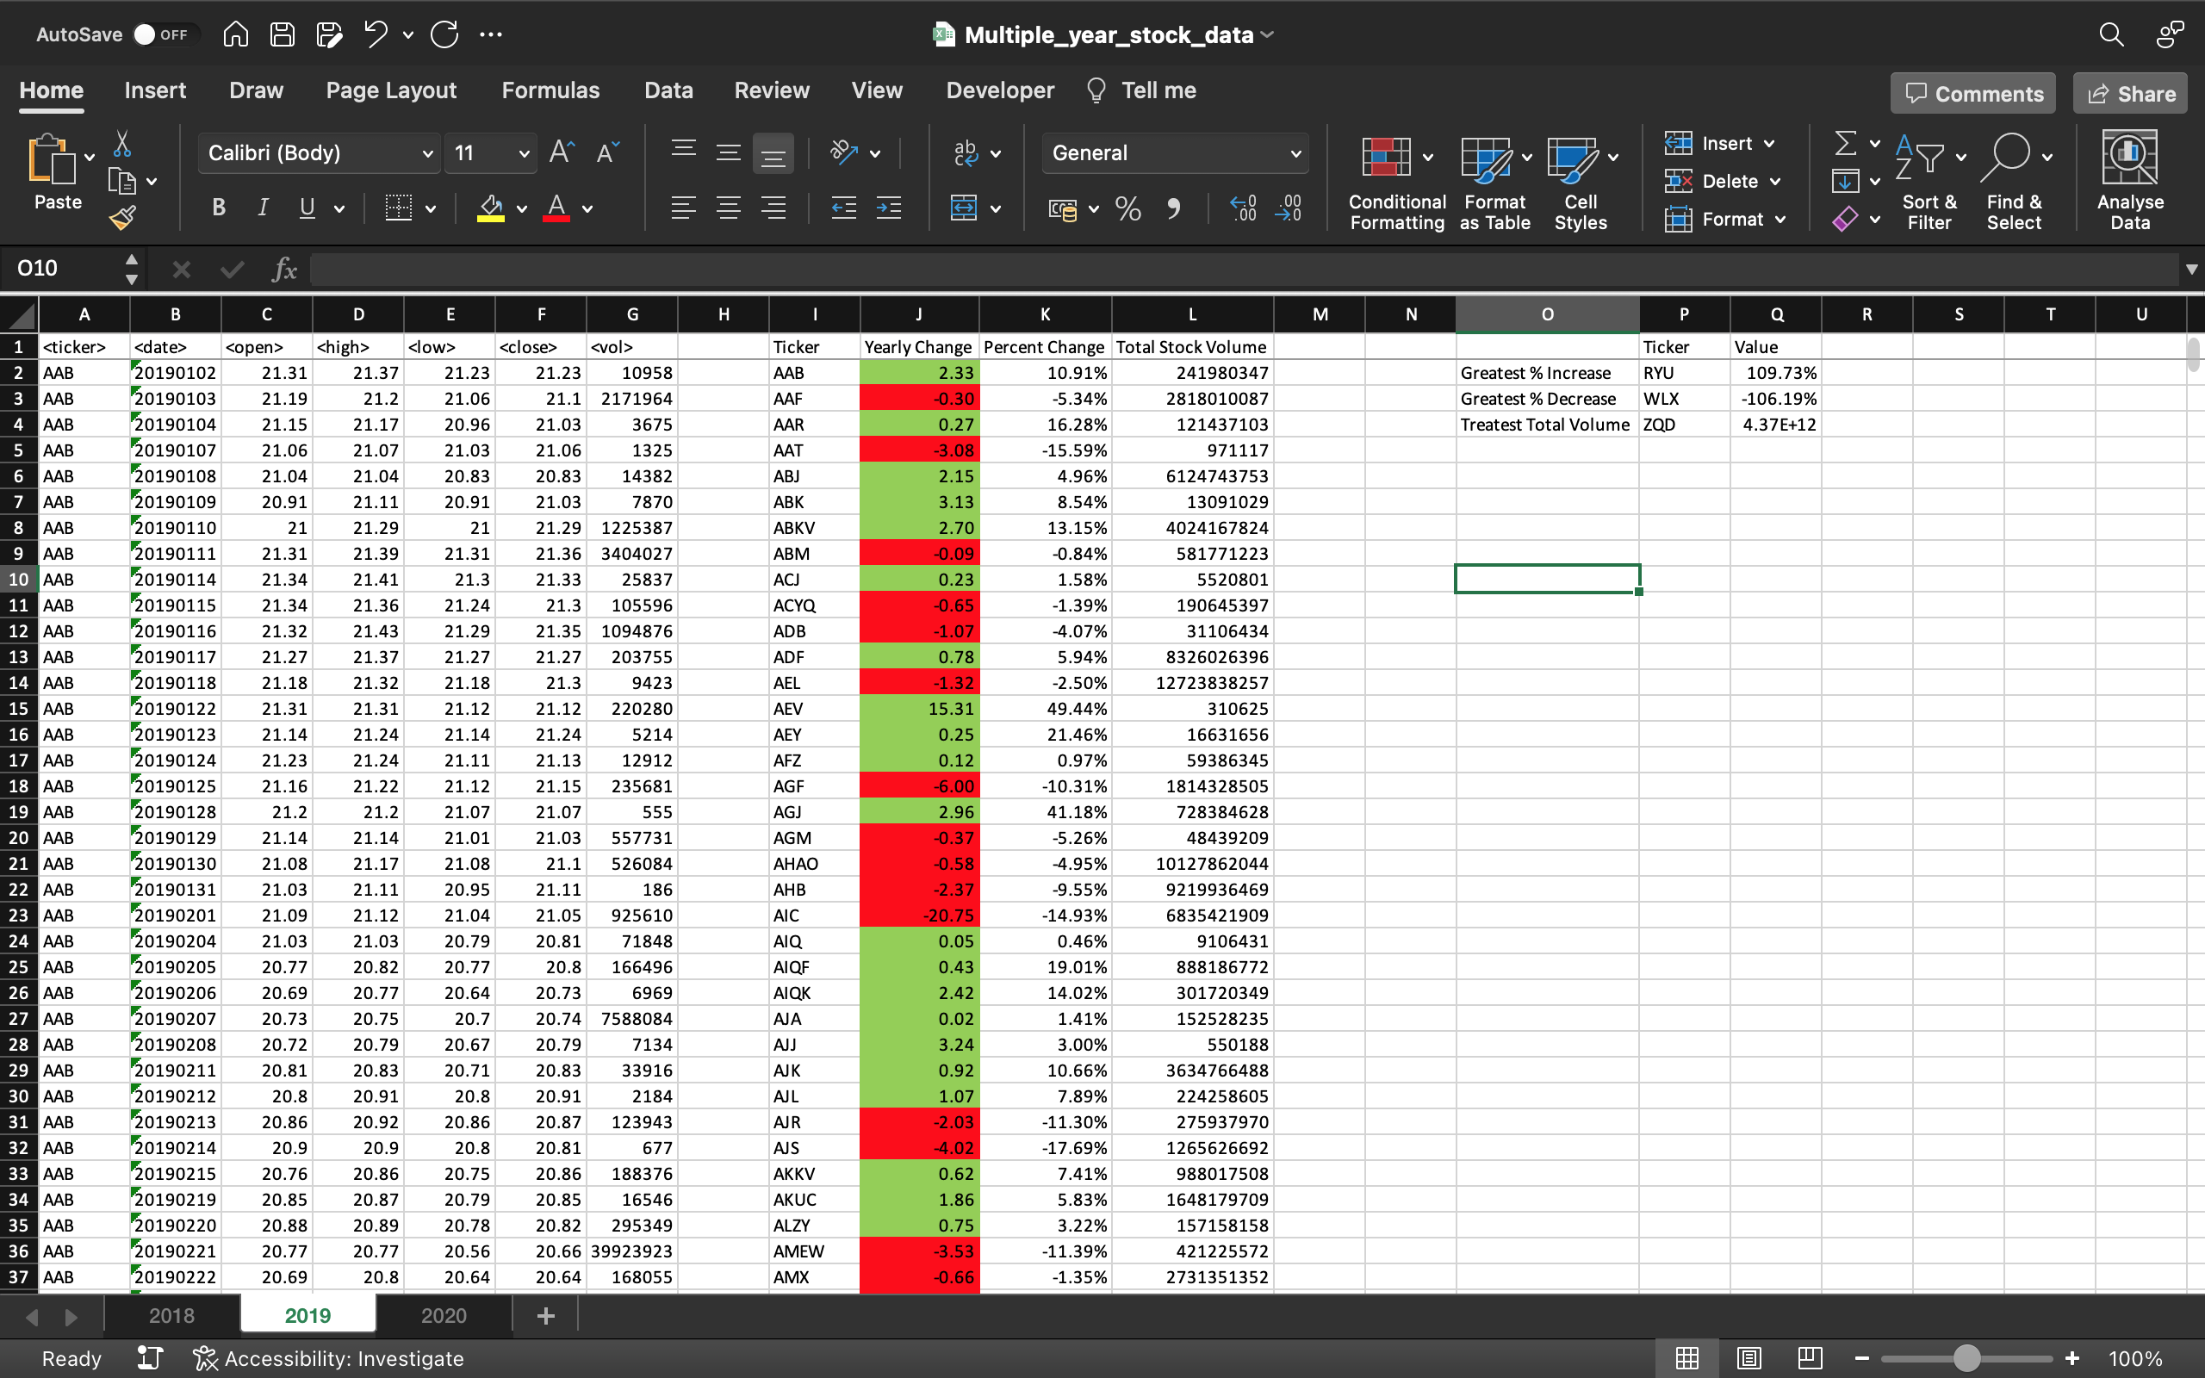Click the Cut scissors icon
This screenshot has height=1378, width=2205.
tap(122, 144)
